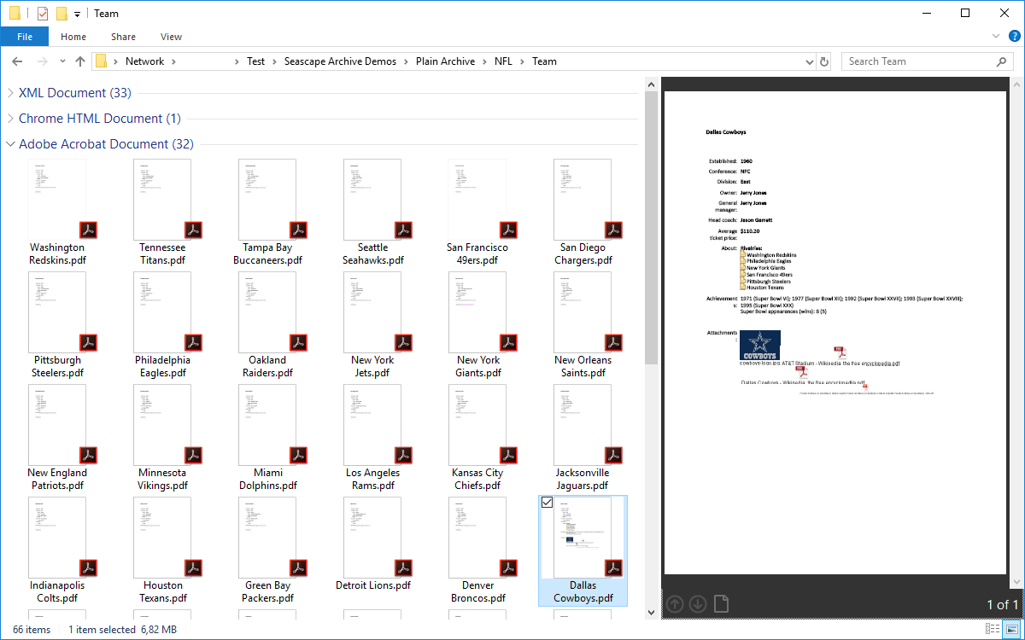Select the Oakland Raiders.pdf file

coord(267,324)
